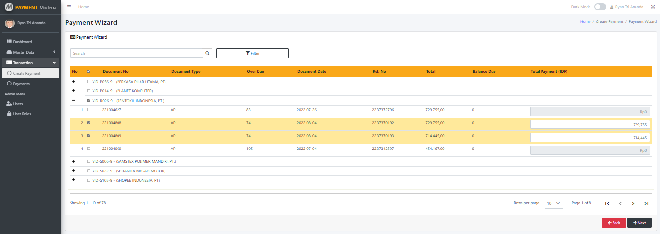Check the box for document 221004627
This screenshot has height=234, width=660.
pos(89,110)
